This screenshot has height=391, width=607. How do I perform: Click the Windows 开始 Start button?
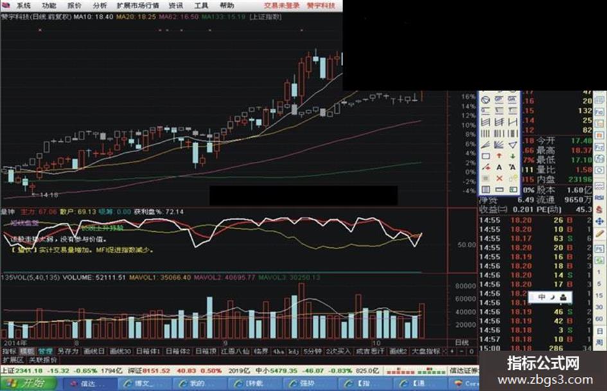[x=28, y=383]
